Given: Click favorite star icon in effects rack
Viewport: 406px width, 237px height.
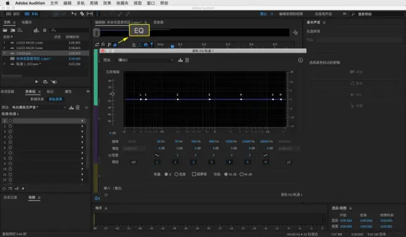Looking at the screenshot, I should pos(87,107).
